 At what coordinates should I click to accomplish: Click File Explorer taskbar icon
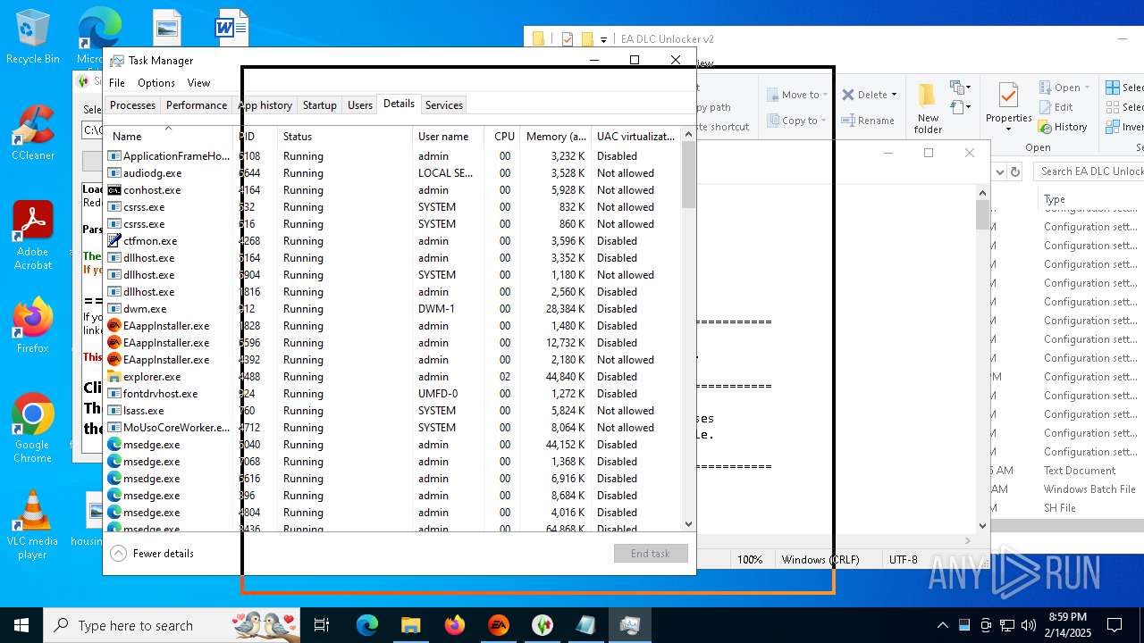[x=411, y=625]
